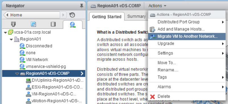Click the vcsa-01a.corp.local label
The image size is (228, 104).
[32, 32]
